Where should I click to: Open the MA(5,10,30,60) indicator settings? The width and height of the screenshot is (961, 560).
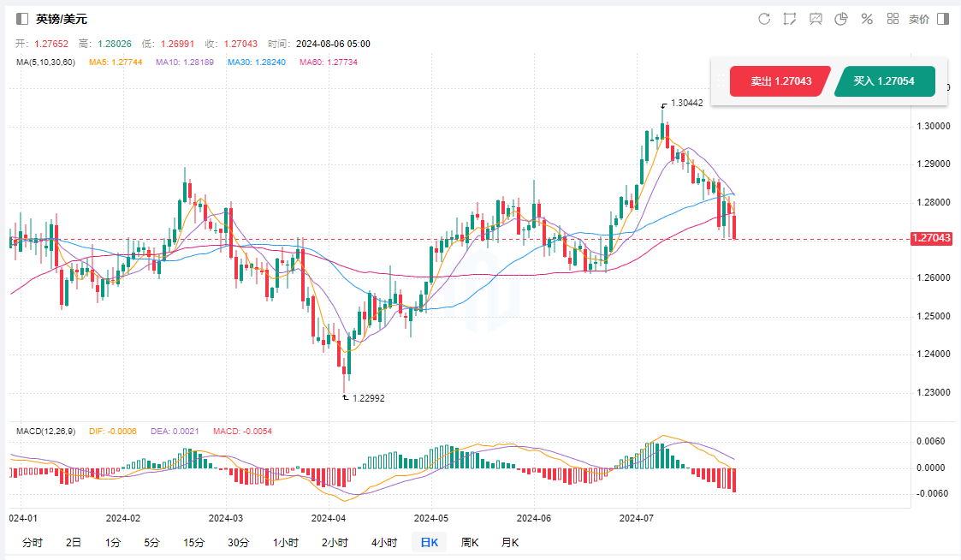45,62
